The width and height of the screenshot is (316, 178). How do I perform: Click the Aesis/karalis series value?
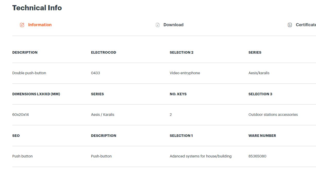click(259, 73)
